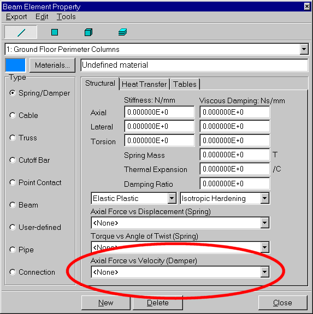Click the Materials... button

(52, 65)
